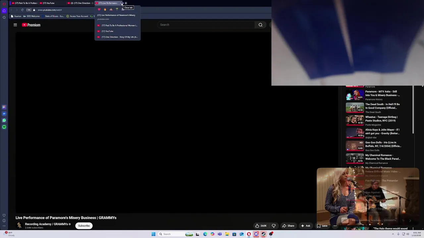Click YouTube search magnifier button
Viewport: 424px width, 238px height.
260,25
